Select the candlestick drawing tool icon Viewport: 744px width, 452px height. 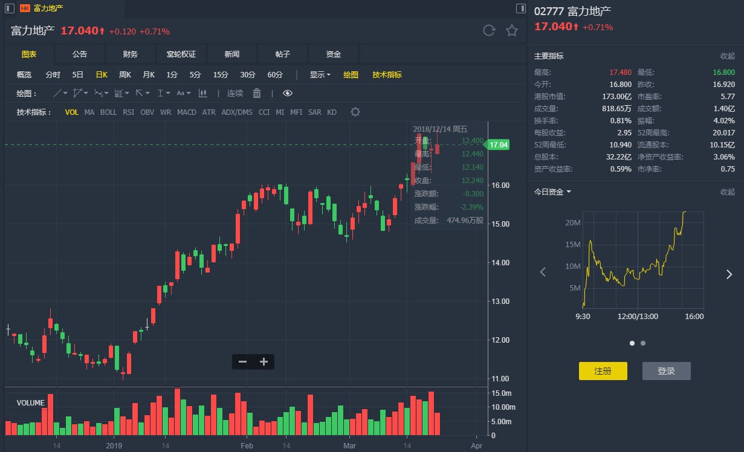(202, 93)
